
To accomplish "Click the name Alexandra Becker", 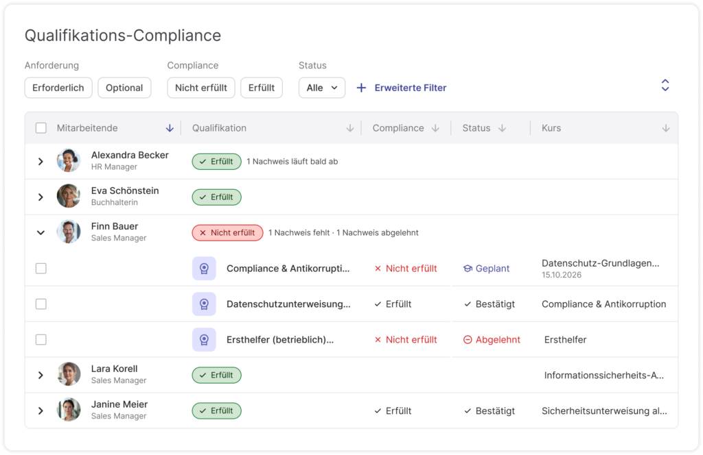I will [130, 156].
